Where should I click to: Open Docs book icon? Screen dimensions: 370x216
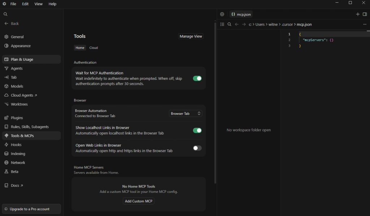[x=7, y=185]
